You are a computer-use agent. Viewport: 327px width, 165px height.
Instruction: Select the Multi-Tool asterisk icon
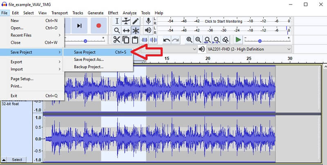[135, 30]
